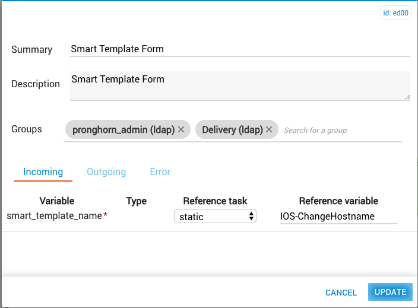This screenshot has height=308, width=418.
Task: Click the smart_template_name variable label
Action: click(x=55, y=216)
